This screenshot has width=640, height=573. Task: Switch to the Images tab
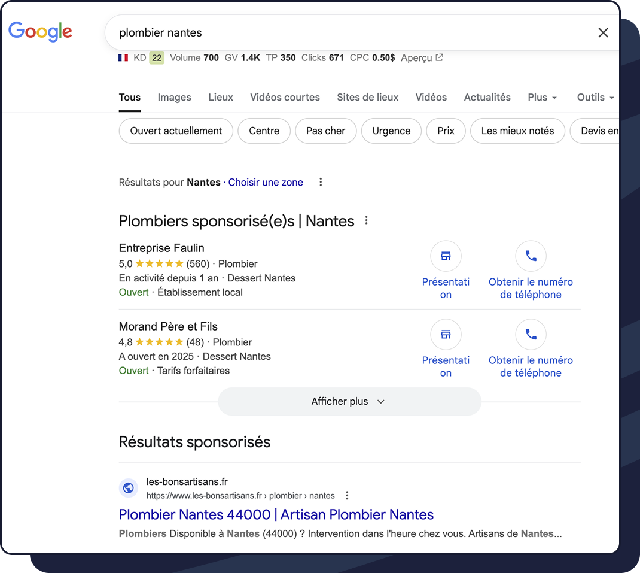pos(174,97)
